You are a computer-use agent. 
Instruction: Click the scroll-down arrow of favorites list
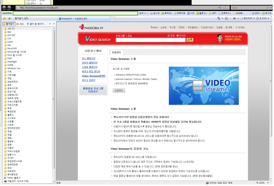54,182
